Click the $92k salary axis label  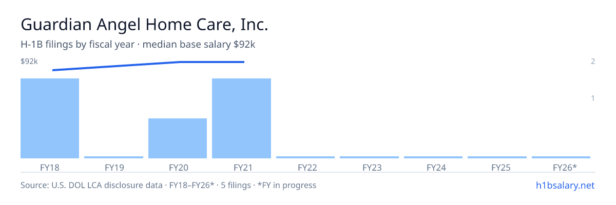(29, 61)
